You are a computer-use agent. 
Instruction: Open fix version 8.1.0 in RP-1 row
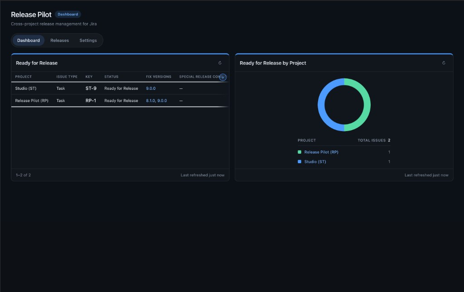(x=150, y=101)
